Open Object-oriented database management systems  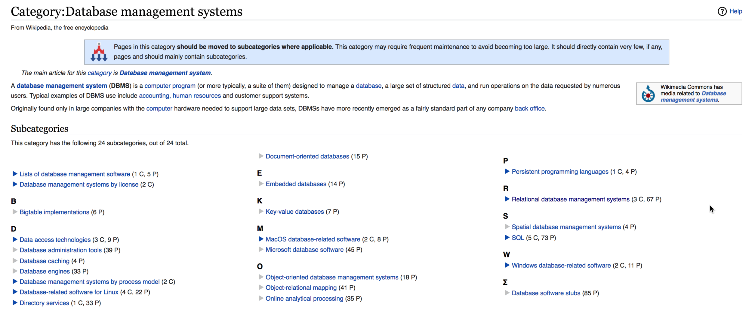(x=332, y=277)
